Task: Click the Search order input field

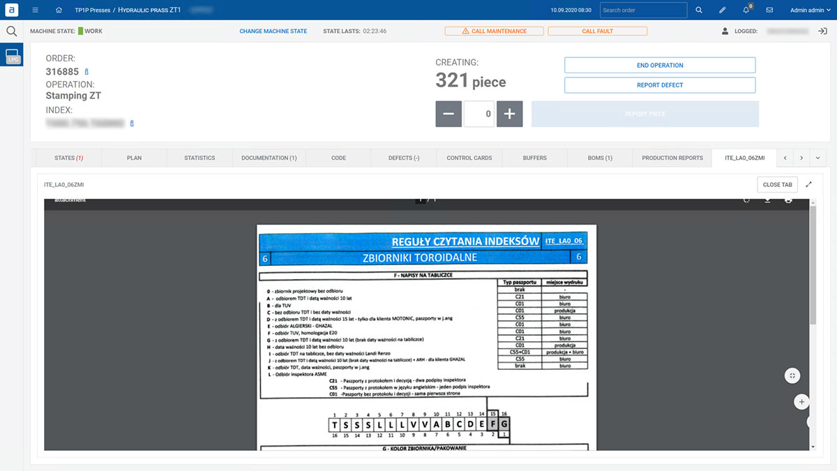Action: pos(643,10)
